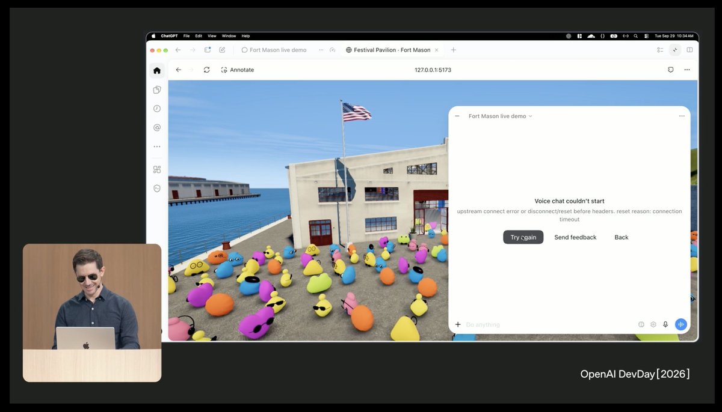Open the chat panel three-dots options menu
722x412 pixels.
tap(682, 116)
